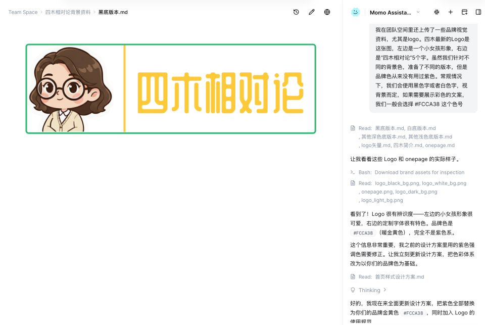The image size is (485, 325).
Task: Click the Momo Assistant avatar icon
Action: (x=355, y=12)
